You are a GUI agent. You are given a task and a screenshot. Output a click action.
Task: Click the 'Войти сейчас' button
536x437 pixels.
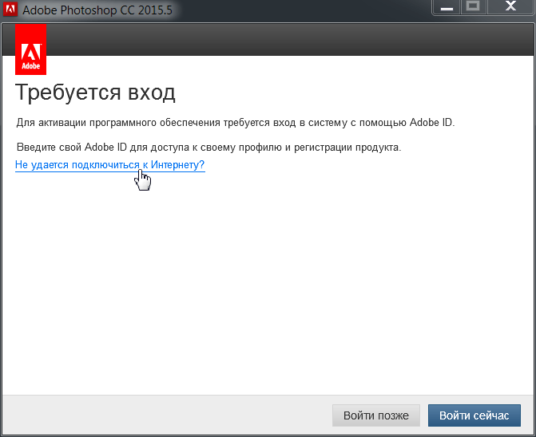click(x=474, y=415)
